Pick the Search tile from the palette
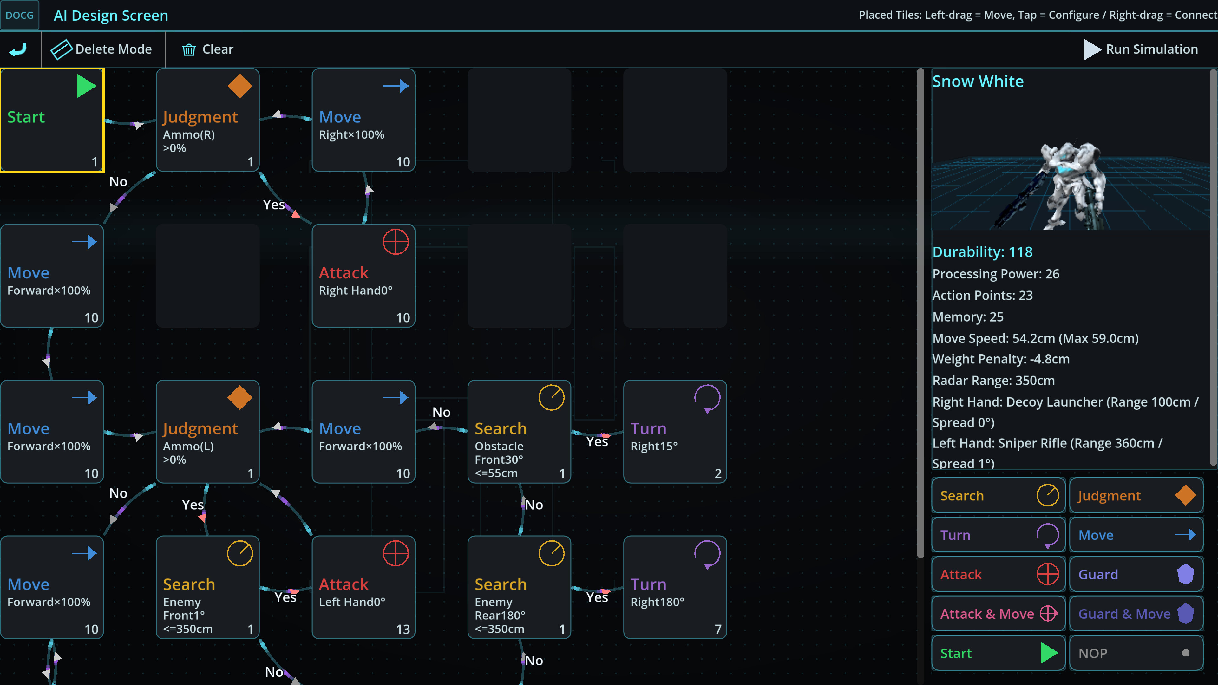 coord(998,495)
